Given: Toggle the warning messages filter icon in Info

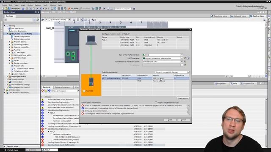Looking at the screenshot, I should 46,91.
